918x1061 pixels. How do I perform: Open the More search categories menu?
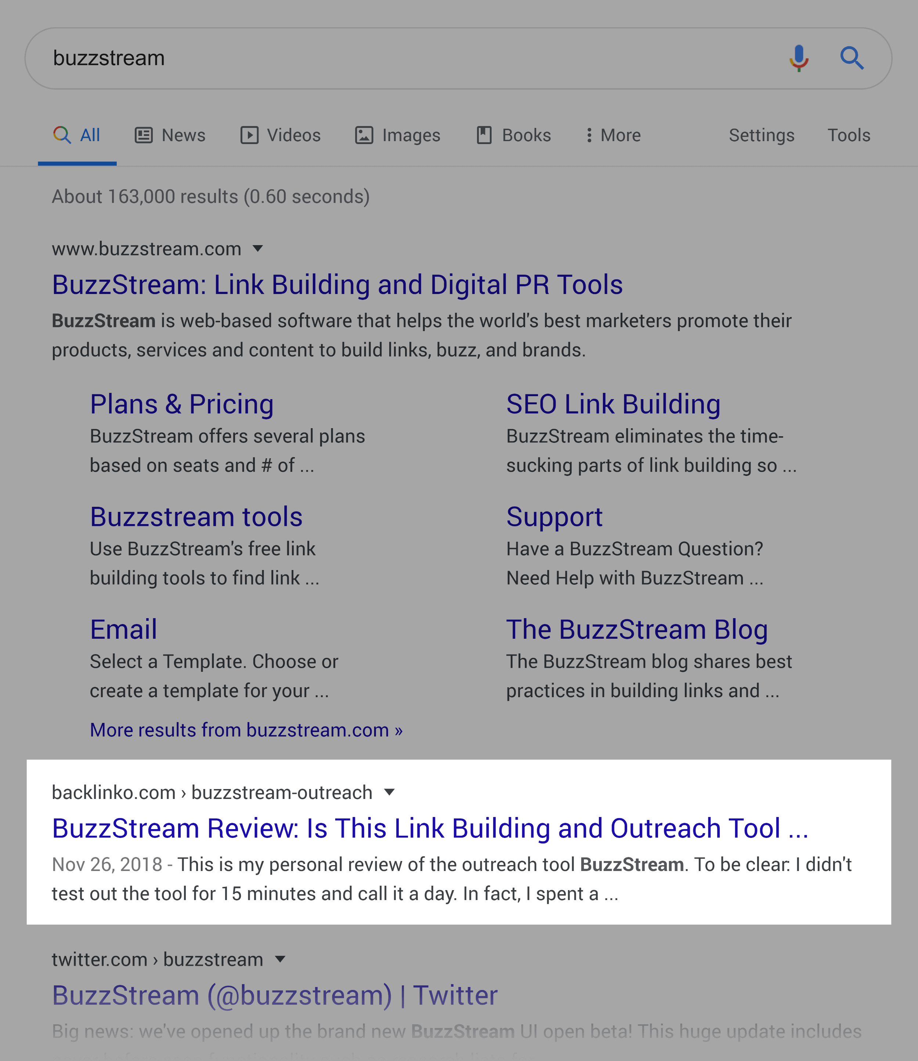tap(613, 135)
